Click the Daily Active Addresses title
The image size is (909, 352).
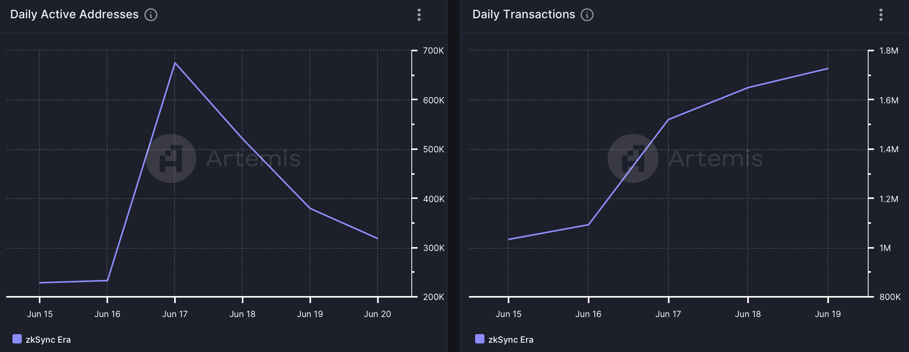[74, 14]
